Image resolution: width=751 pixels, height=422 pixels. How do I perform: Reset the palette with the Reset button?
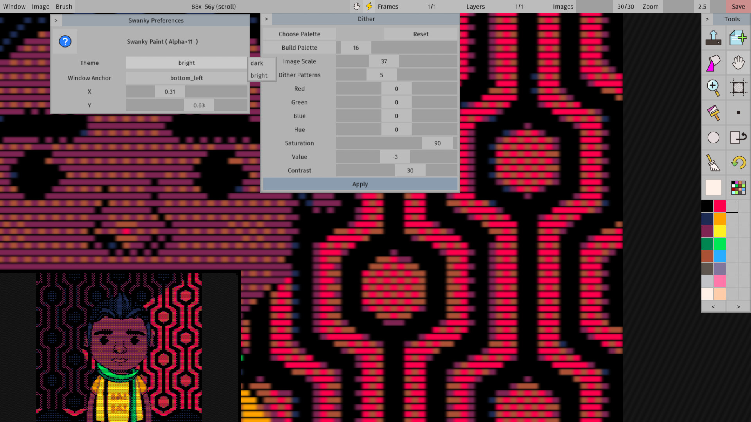pos(420,34)
